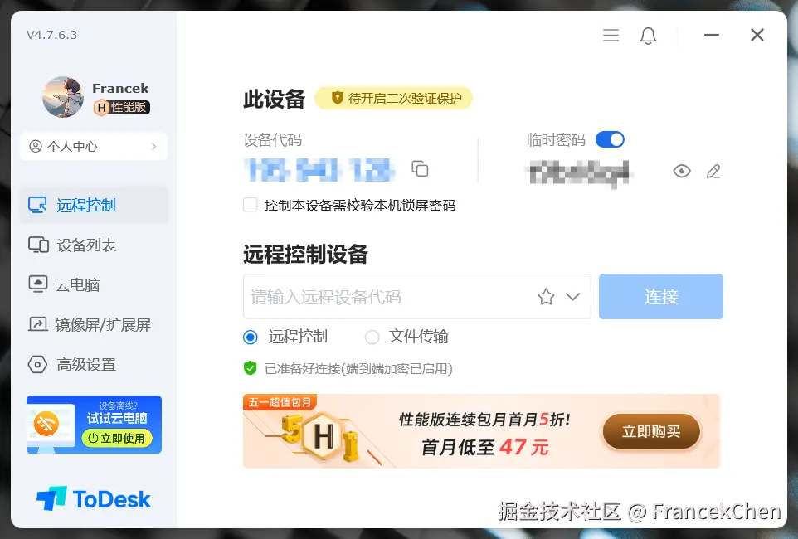
Task: Click the secondary verification shield badge
Action: 393,98
